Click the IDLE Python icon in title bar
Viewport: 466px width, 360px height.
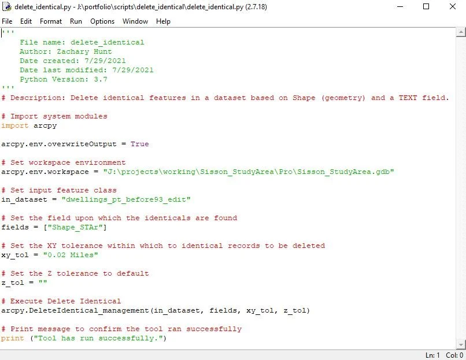pos(7,6)
